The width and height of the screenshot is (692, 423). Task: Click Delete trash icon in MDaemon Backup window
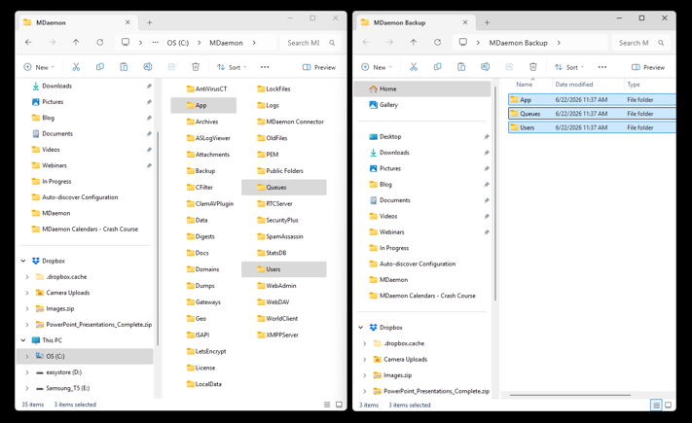point(533,67)
